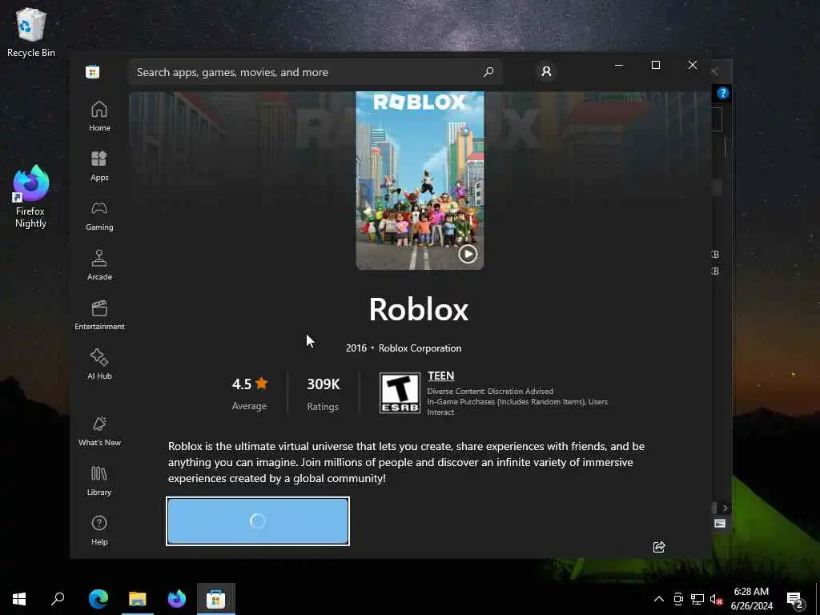The width and height of the screenshot is (820, 615).
Task: Click the Microsoft Store logo icon
Action: [93, 71]
